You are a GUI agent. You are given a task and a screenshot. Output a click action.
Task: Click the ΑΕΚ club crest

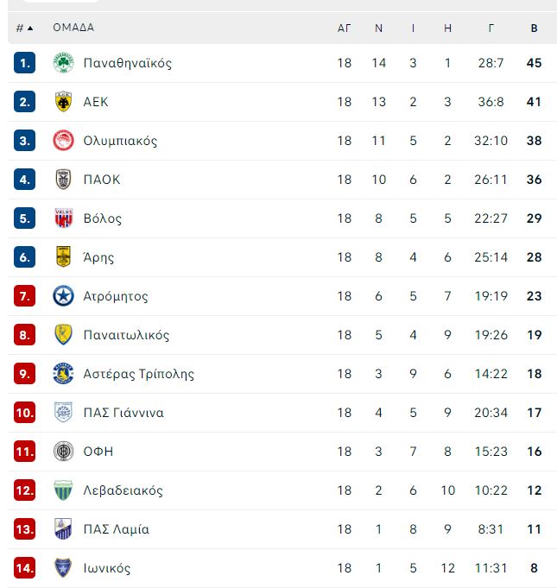pos(63,102)
